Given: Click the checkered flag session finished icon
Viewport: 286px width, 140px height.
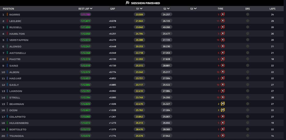Looking at the screenshot, I should (x=127, y=3).
